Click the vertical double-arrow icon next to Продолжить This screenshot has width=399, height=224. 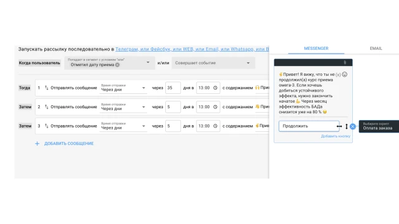[x=347, y=126]
